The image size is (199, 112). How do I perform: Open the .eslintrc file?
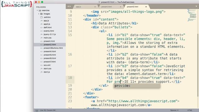[47, 17]
